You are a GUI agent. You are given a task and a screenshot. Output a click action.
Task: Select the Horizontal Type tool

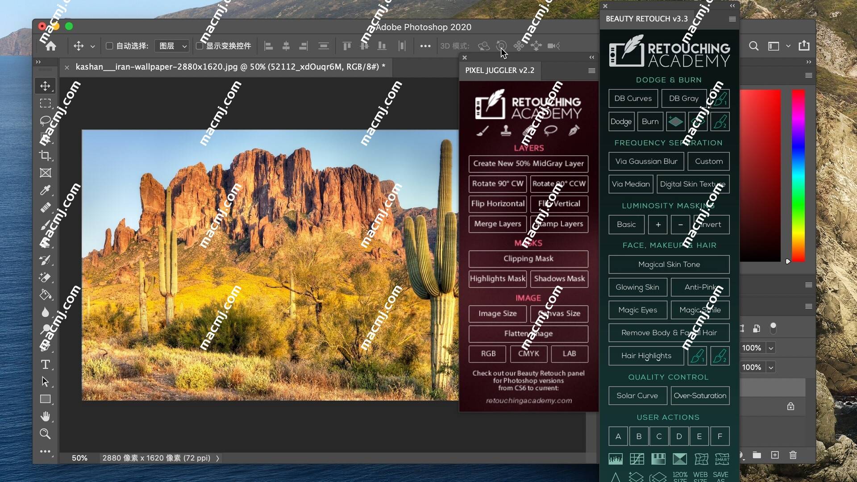(45, 364)
